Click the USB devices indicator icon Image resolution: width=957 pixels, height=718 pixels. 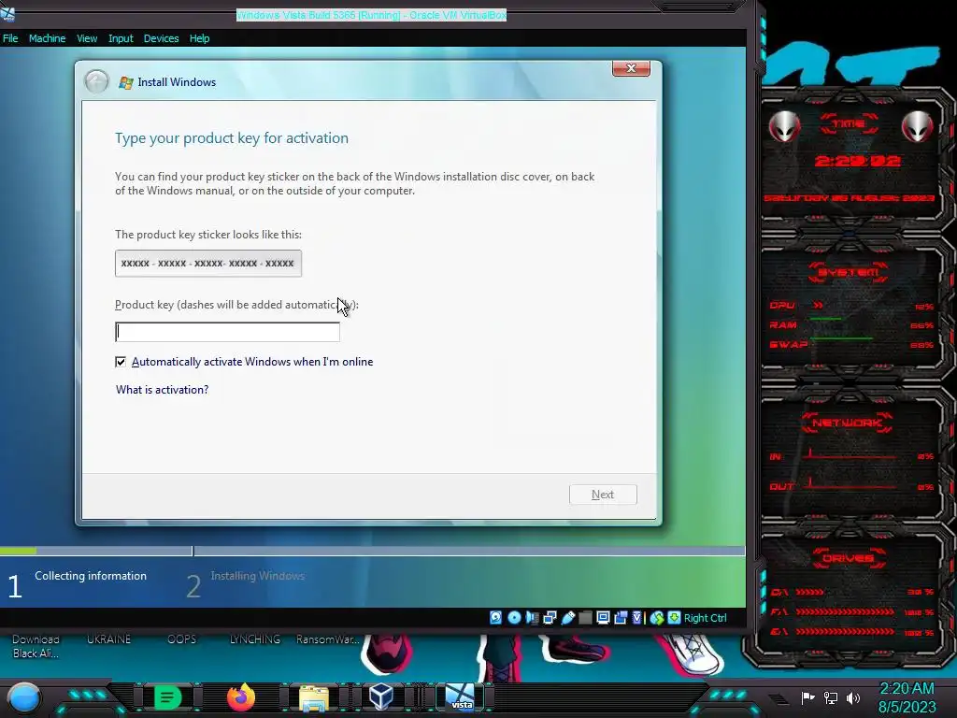[568, 618]
